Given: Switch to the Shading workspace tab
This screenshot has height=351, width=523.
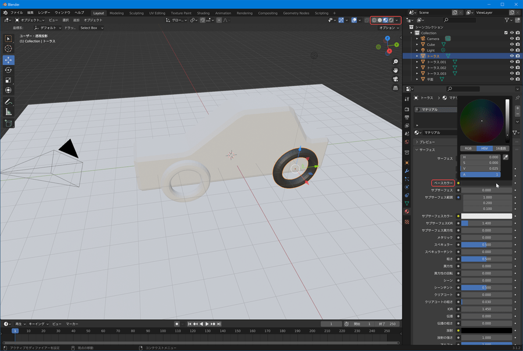Looking at the screenshot, I should coord(203,13).
